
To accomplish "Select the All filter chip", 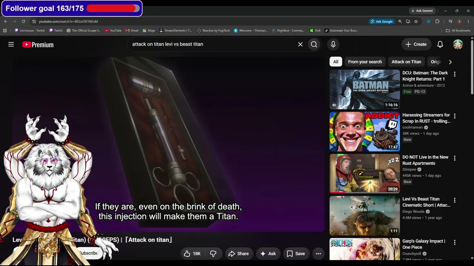I will coord(336,62).
